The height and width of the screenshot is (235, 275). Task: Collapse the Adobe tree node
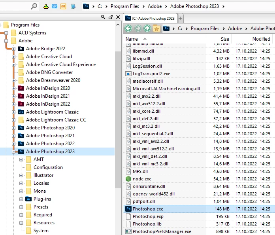pyautogui.click(x=6, y=41)
